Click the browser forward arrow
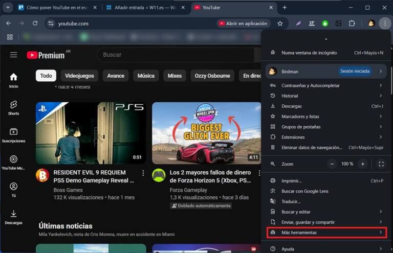The height and width of the screenshot is (253, 393). (x=22, y=24)
